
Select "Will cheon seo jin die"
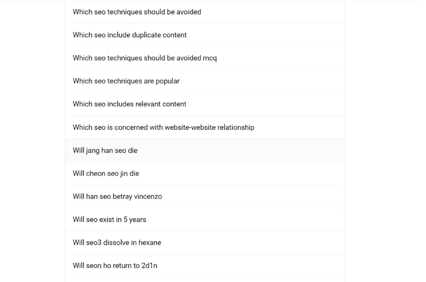point(205,173)
